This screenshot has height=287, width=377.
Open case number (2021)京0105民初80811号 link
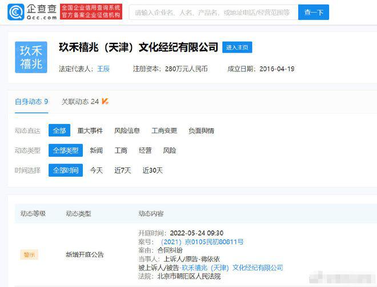[202, 242]
